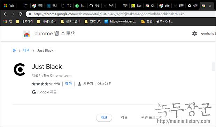Open the 키워드관리 bookmark folder
Screen dimensions: 216x127
(47, 21)
